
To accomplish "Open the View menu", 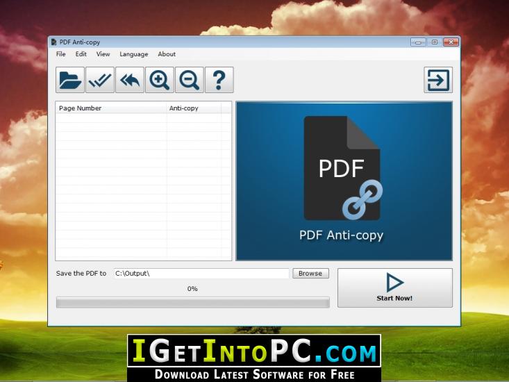I will (x=103, y=54).
